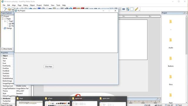Collapse the Object properties section
Image resolution: width=188 pixels, height=106 pixels.
click(x=1, y=56)
